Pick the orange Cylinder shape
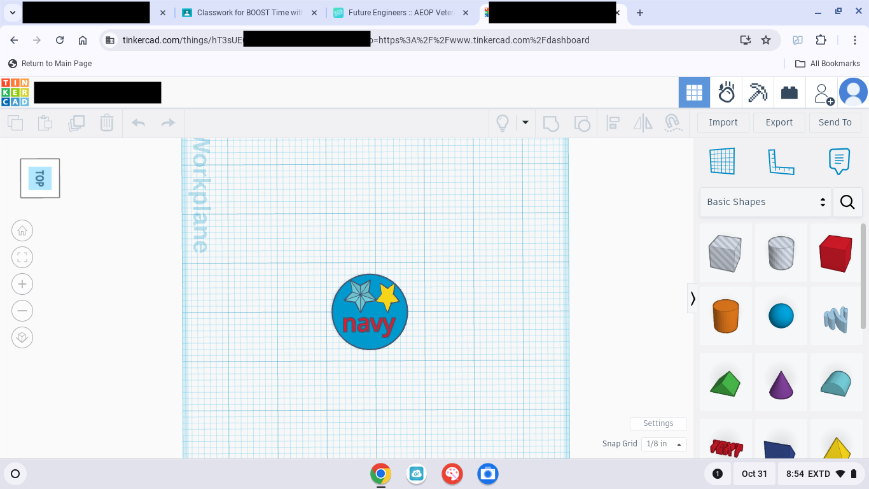 [x=725, y=316]
